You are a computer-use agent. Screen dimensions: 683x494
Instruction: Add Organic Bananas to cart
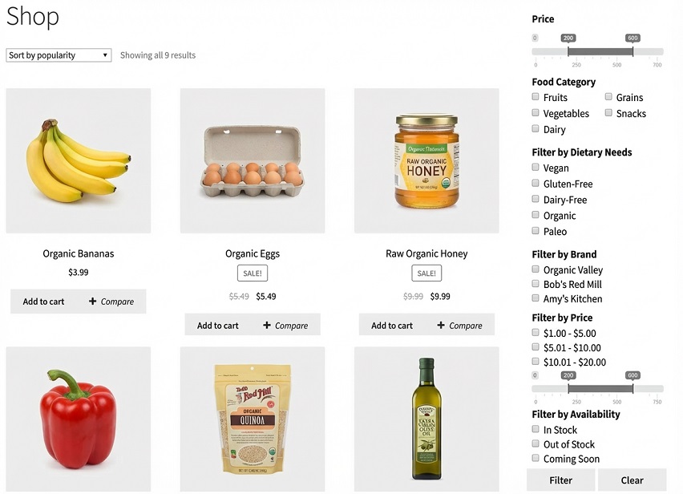coord(42,301)
